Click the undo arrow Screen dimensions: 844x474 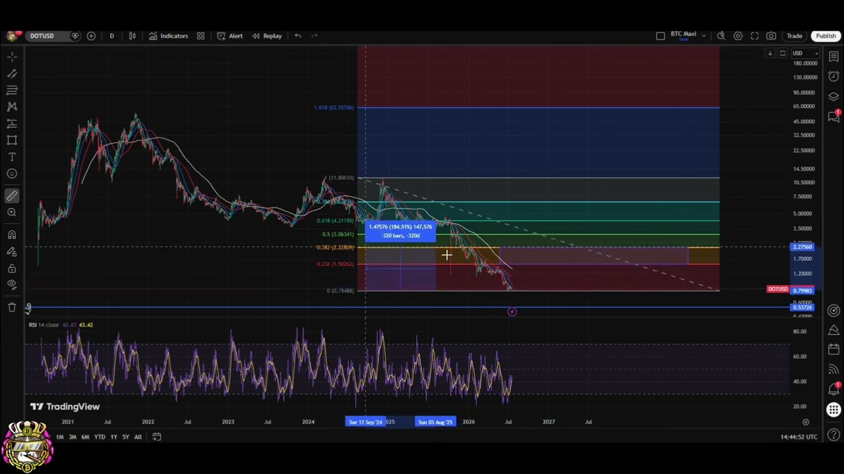[298, 36]
